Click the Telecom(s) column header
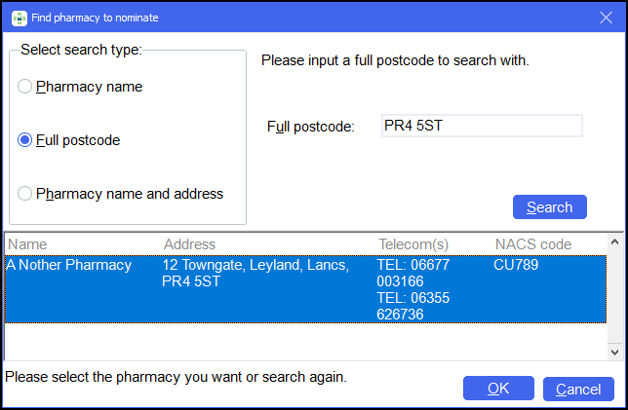The image size is (628, 410). point(413,244)
